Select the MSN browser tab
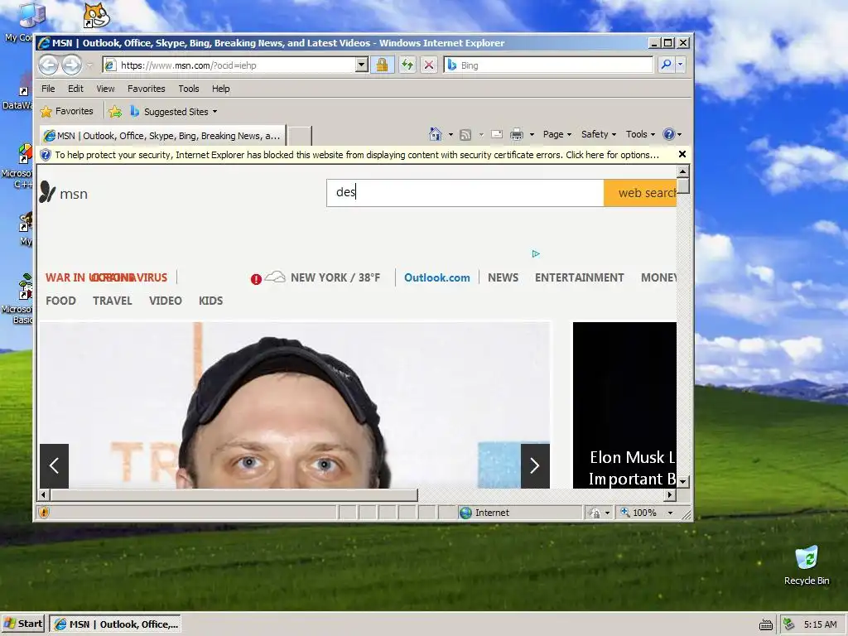The width and height of the screenshot is (848, 636). click(161, 136)
